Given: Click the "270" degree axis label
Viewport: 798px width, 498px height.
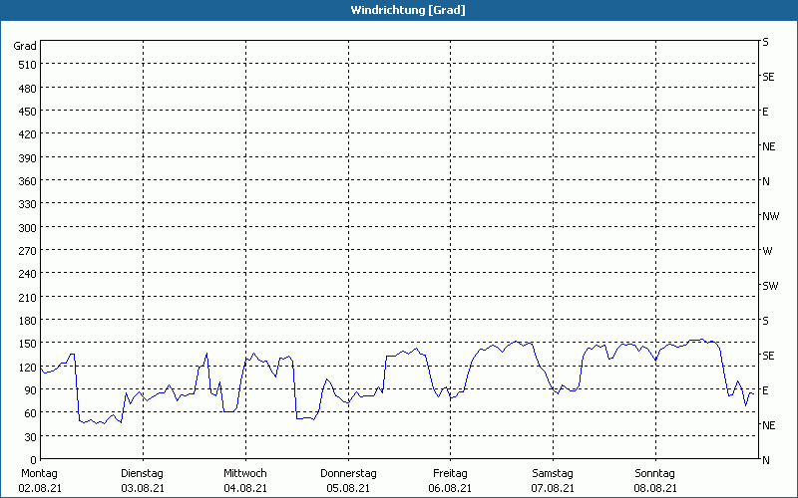Looking at the screenshot, I should pos(28,251).
